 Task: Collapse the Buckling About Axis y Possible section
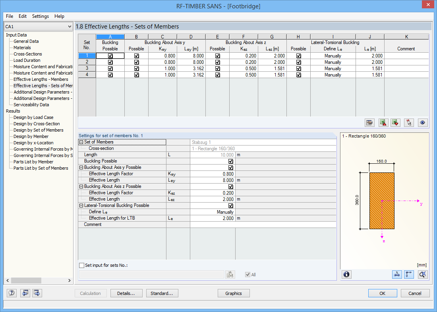tap(81, 167)
